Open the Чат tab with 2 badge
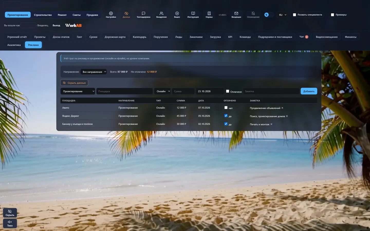Screen dimensions: 370x231 point(304,37)
